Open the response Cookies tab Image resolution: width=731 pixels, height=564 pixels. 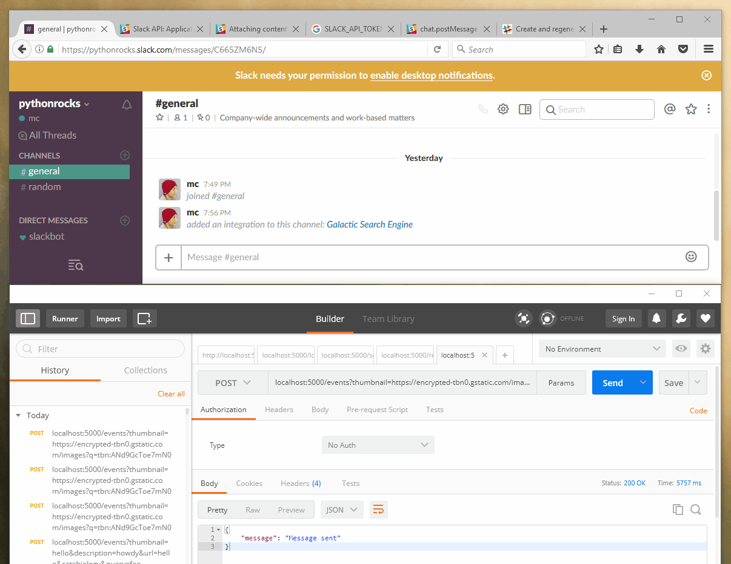249,483
